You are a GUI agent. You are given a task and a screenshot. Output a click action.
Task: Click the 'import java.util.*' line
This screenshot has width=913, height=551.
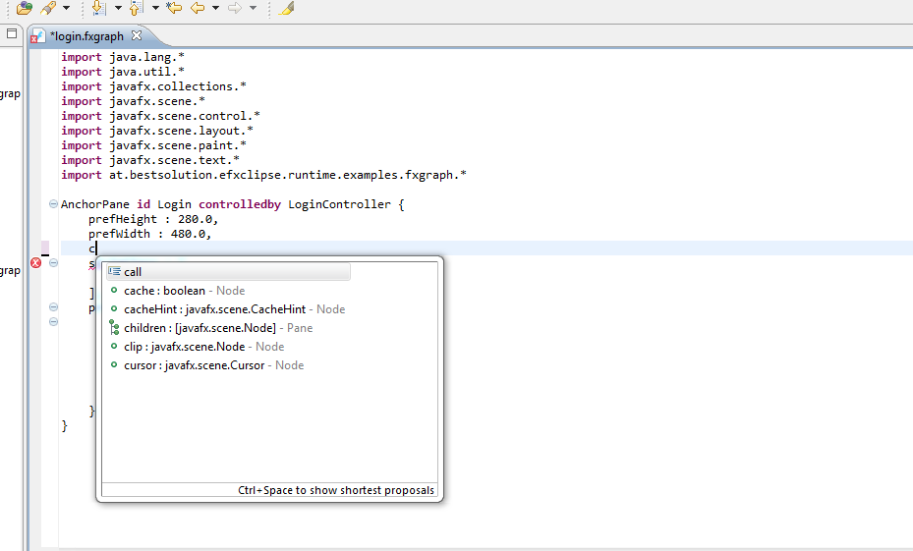pos(123,72)
